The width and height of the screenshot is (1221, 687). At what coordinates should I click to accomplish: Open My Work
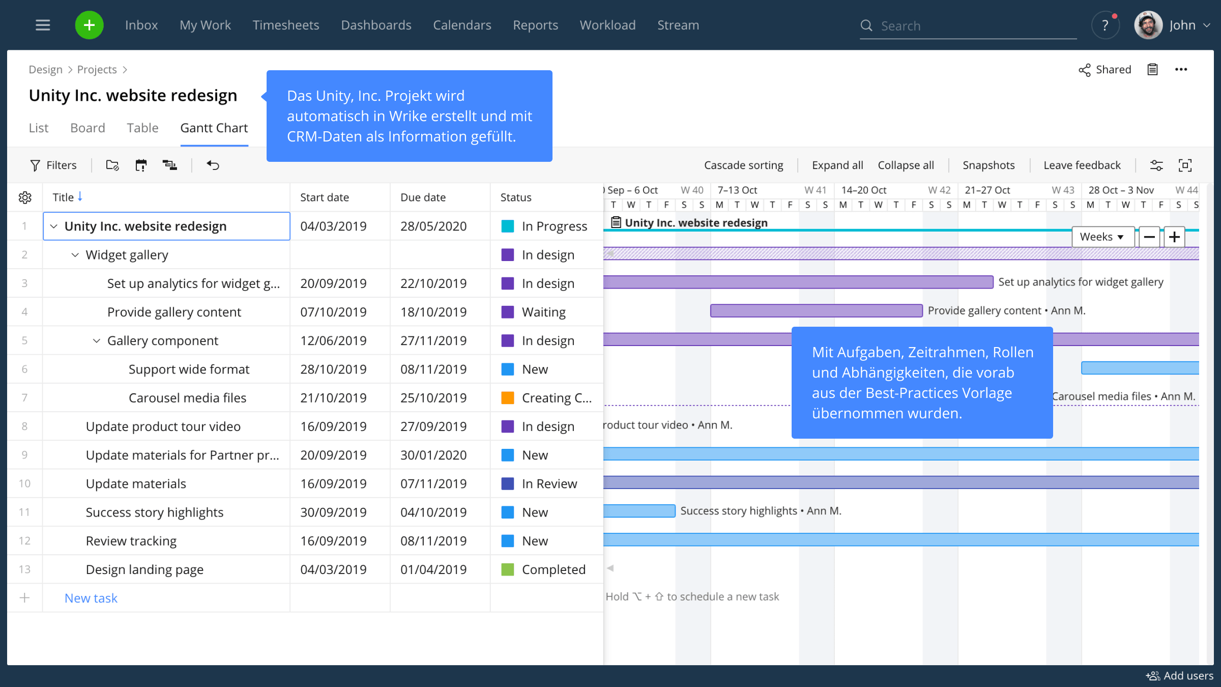(x=205, y=25)
